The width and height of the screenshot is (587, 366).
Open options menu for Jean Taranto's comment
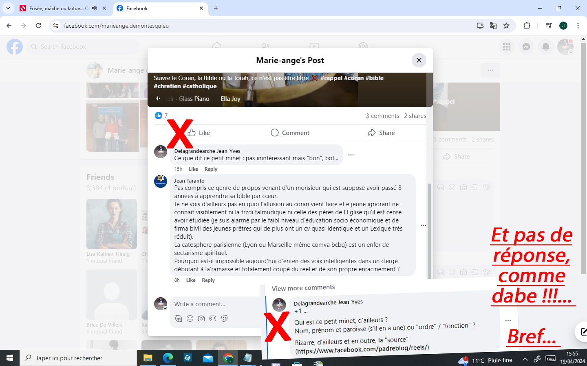coord(424,225)
